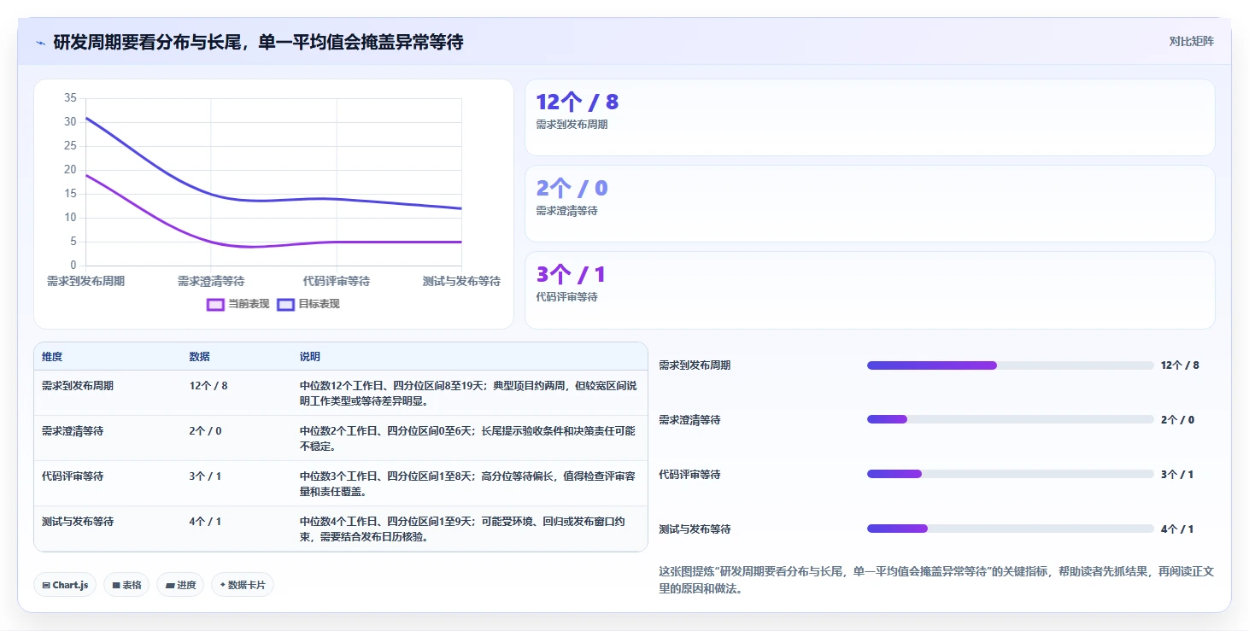Click progress value 2个 / 0 at right

(1177, 420)
